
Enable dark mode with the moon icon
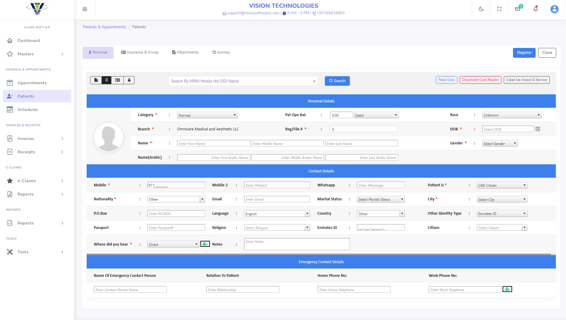click(x=481, y=9)
